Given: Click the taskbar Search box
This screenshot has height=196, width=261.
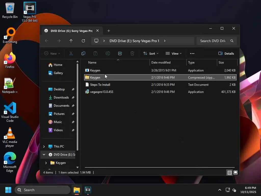Looking at the screenshot, I should click(43, 190).
